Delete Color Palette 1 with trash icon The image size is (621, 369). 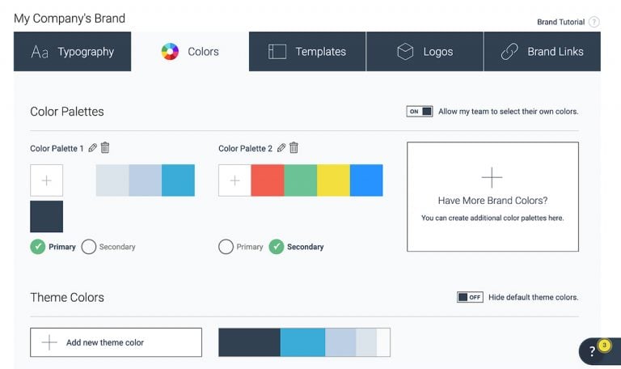coord(105,147)
